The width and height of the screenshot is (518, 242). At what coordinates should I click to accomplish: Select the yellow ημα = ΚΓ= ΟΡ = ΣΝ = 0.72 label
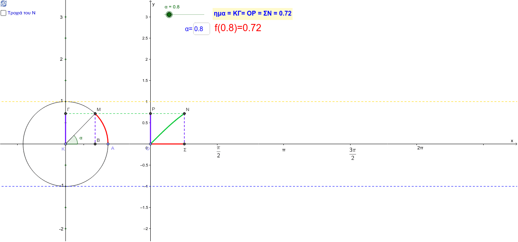pyautogui.click(x=252, y=14)
